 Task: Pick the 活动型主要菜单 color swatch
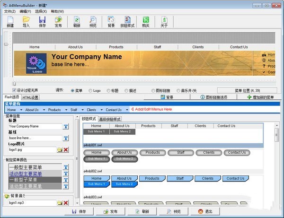tap(32, 174)
